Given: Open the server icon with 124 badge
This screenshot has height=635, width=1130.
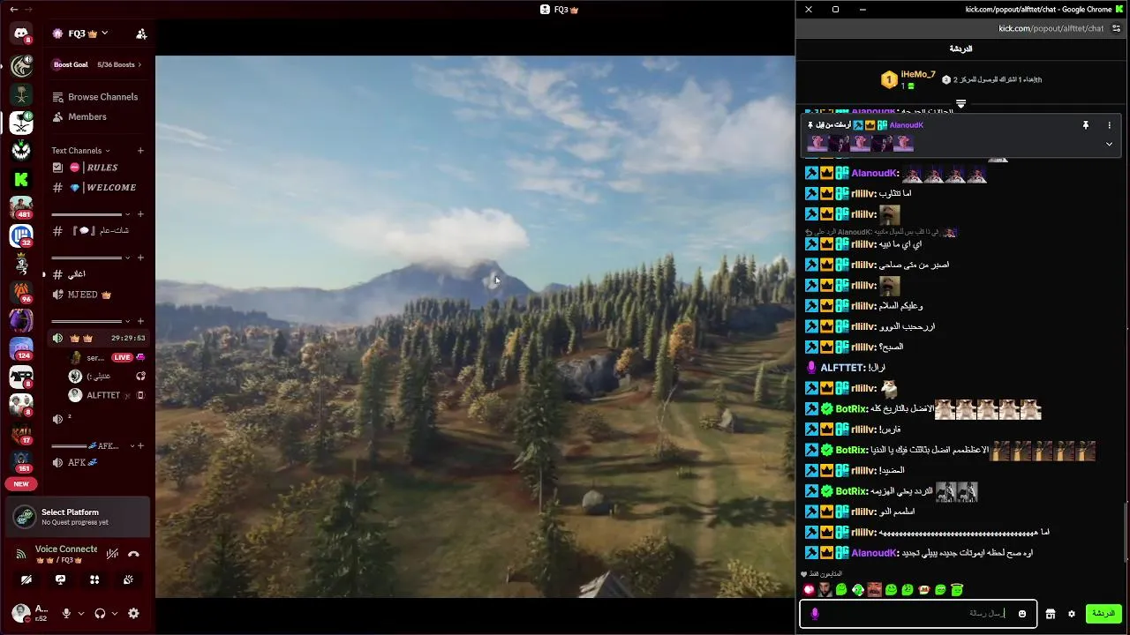Looking at the screenshot, I should [x=21, y=348].
